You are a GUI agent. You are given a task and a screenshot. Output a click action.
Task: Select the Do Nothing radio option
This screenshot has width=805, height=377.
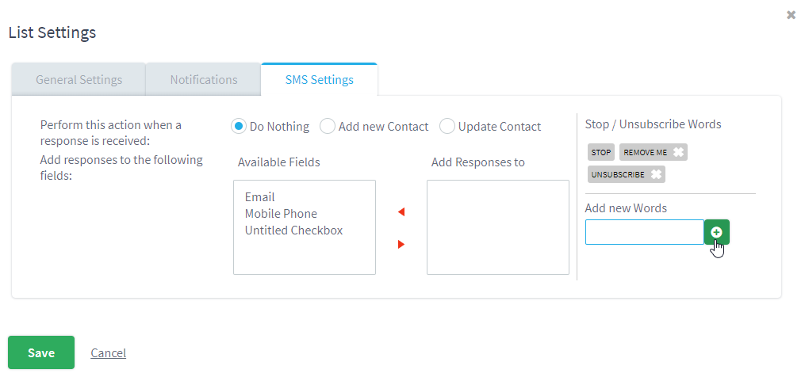238,126
